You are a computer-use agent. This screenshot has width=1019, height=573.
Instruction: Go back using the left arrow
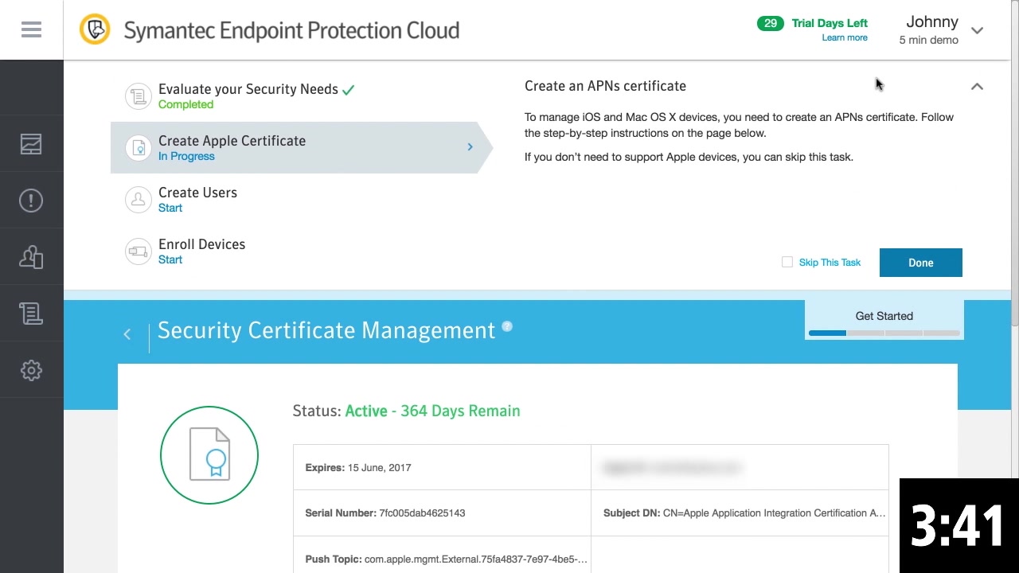[x=127, y=334]
